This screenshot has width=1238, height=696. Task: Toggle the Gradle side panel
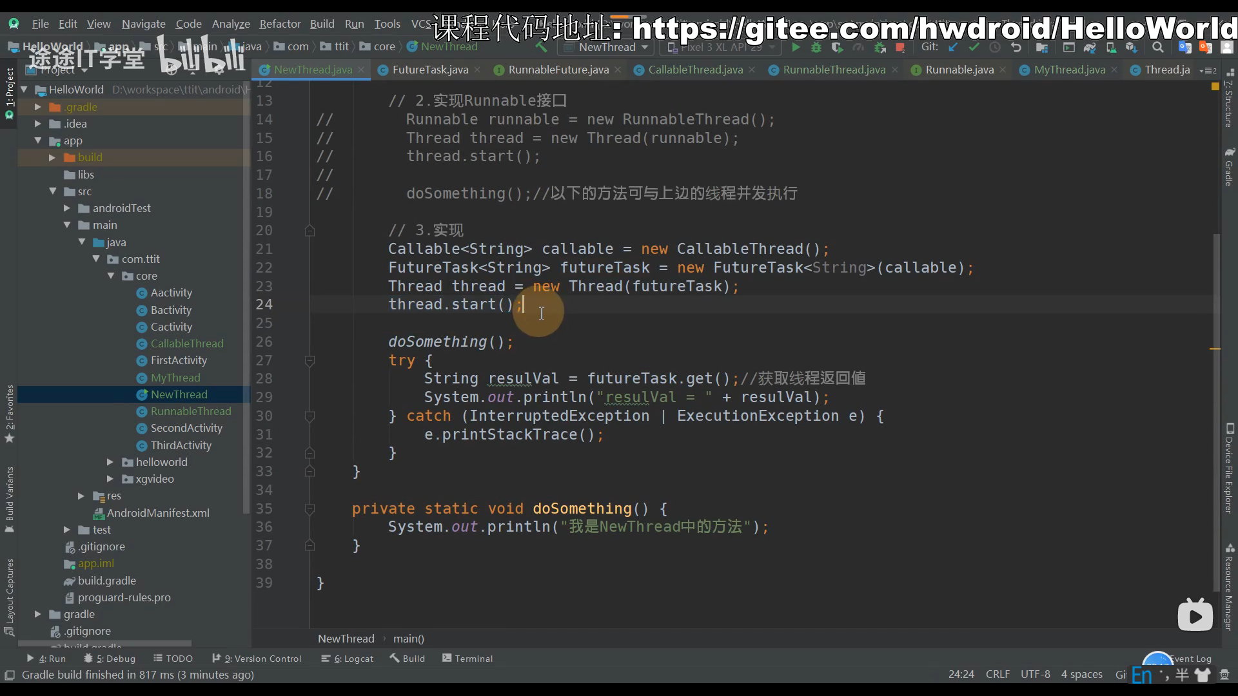pyautogui.click(x=1229, y=166)
